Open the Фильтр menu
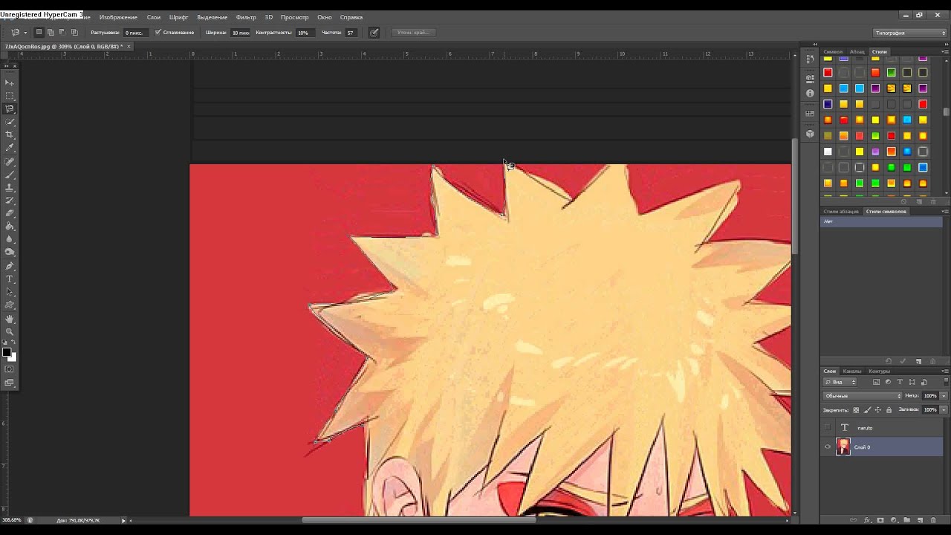 (246, 17)
